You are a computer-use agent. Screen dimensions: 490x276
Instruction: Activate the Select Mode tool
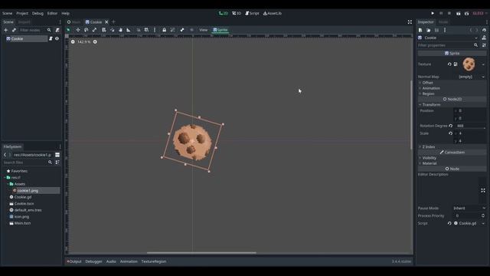(68, 30)
